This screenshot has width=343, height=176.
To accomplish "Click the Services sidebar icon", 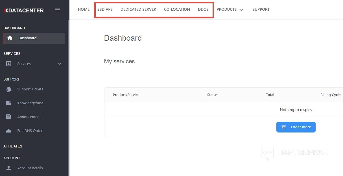I will tap(9, 64).
